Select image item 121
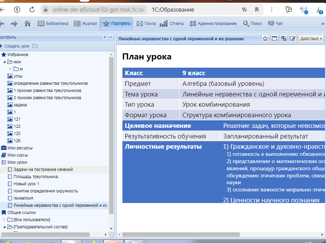The height and width of the screenshot is (243, 326). (17, 119)
